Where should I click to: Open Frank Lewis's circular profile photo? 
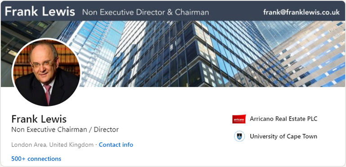click(x=46, y=72)
